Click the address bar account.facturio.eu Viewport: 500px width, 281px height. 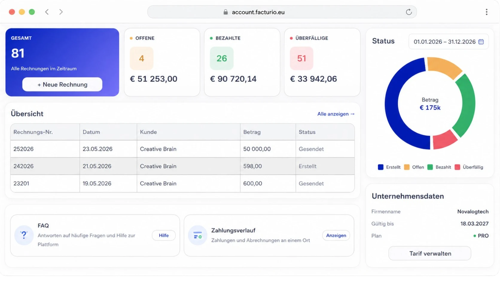[282, 12]
